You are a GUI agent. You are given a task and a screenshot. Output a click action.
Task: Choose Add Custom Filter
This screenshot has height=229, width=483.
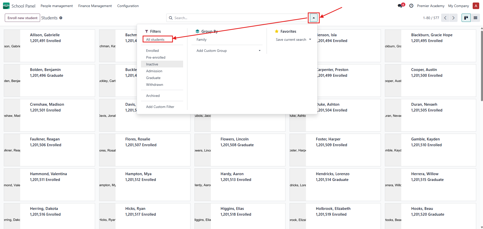(x=160, y=107)
